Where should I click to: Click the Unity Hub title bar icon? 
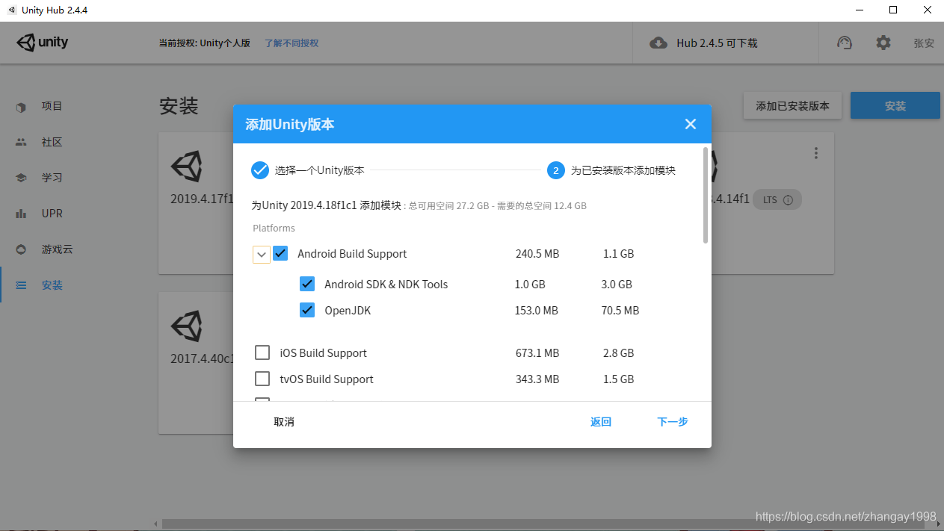(12, 10)
